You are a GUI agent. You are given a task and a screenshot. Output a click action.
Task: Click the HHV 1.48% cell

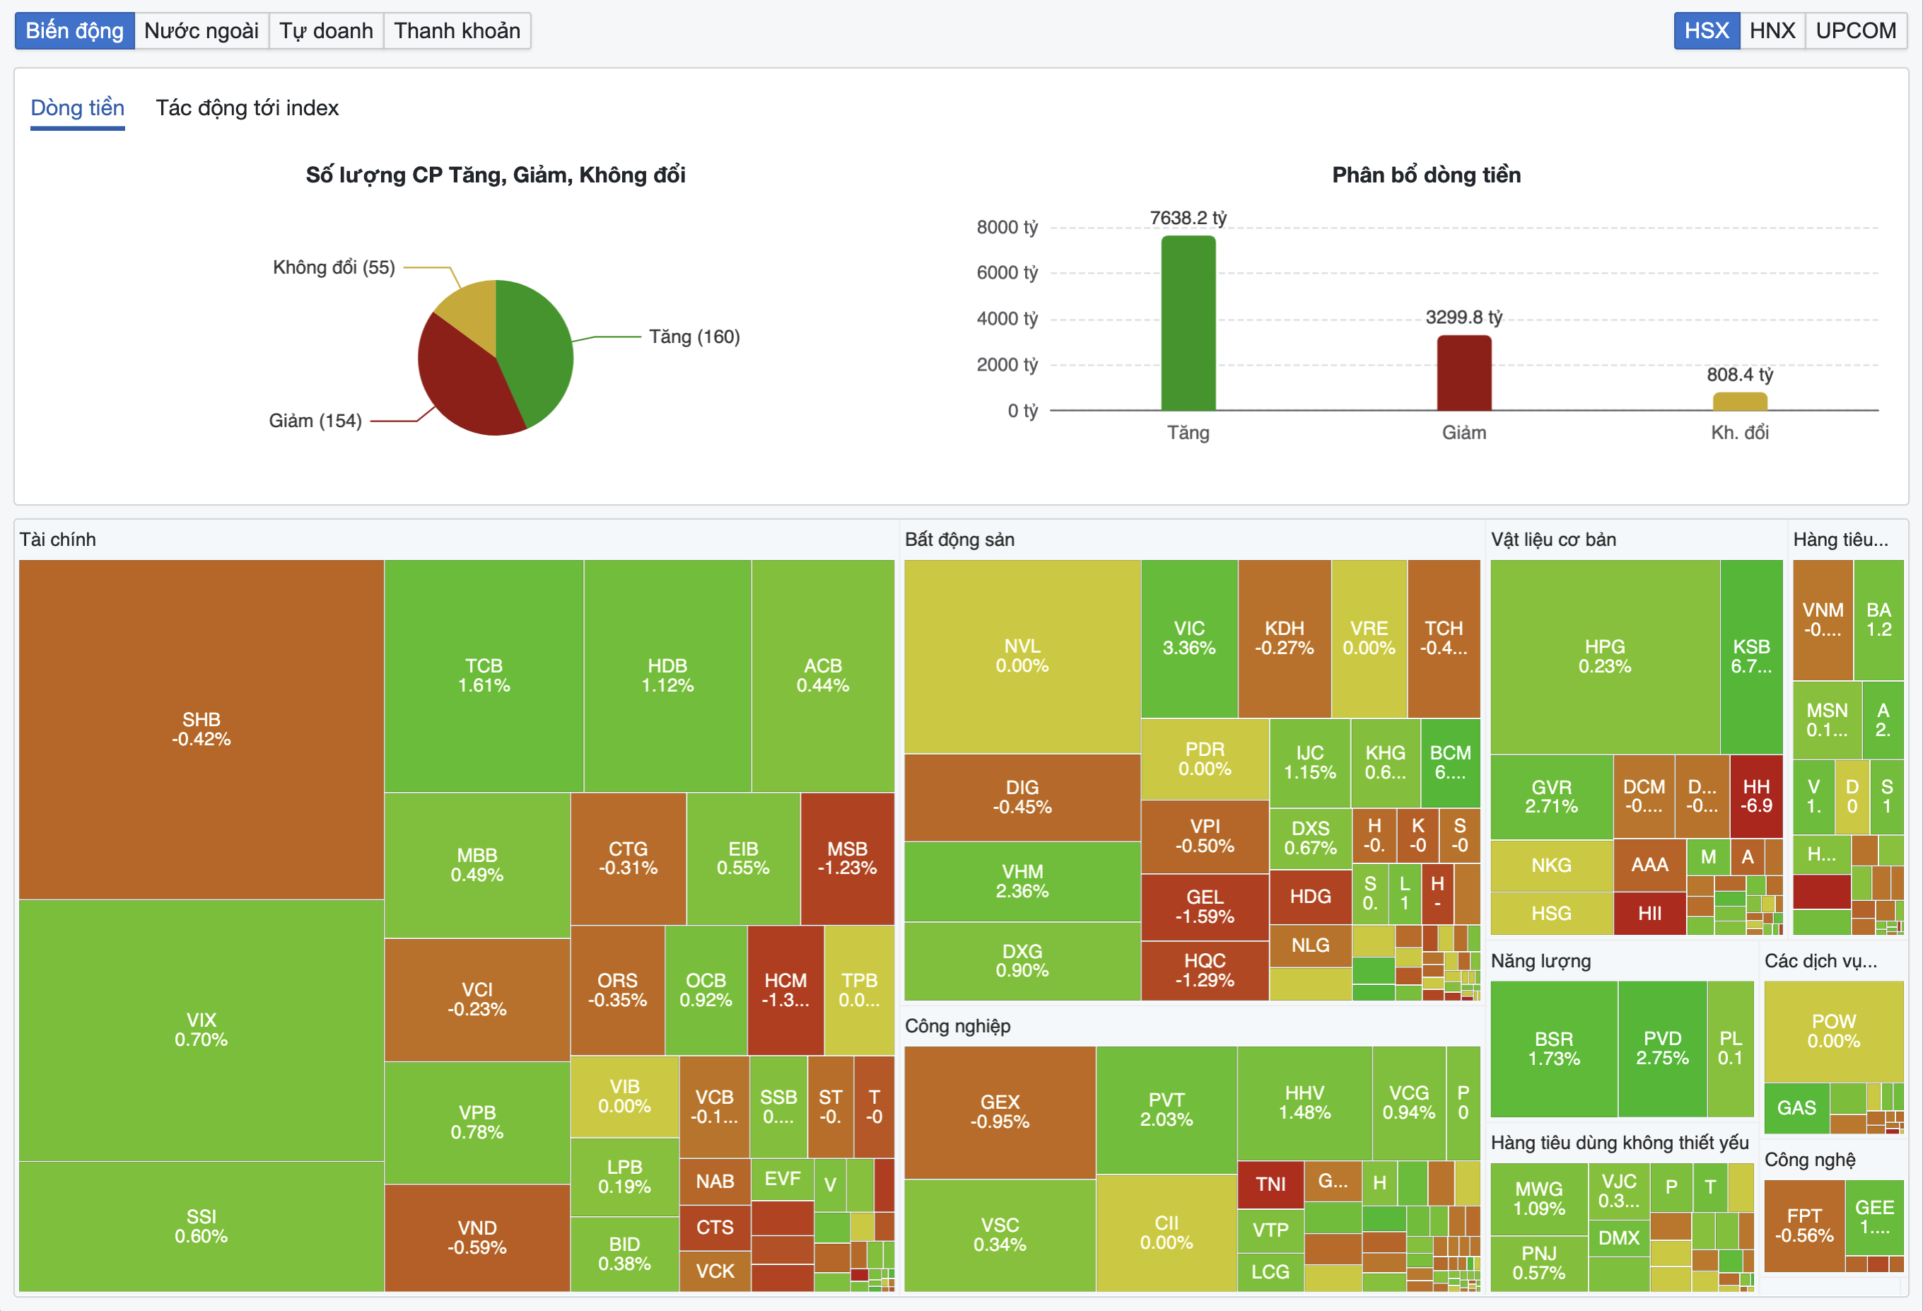pyautogui.click(x=1305, y=1103)
